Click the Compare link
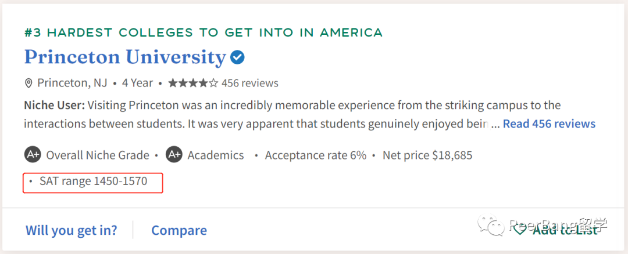 [x=179, y=230]
